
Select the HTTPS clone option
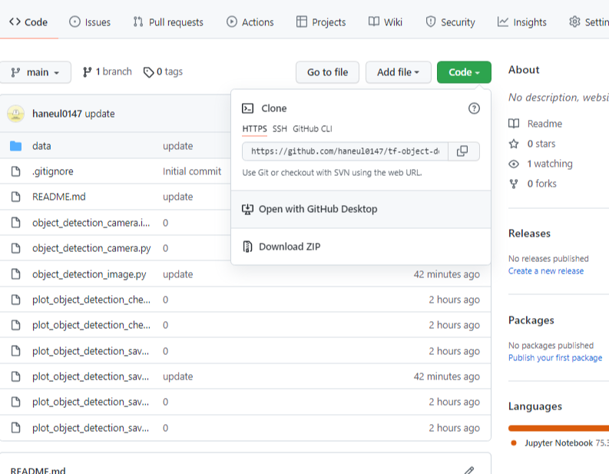coord(254,129)
